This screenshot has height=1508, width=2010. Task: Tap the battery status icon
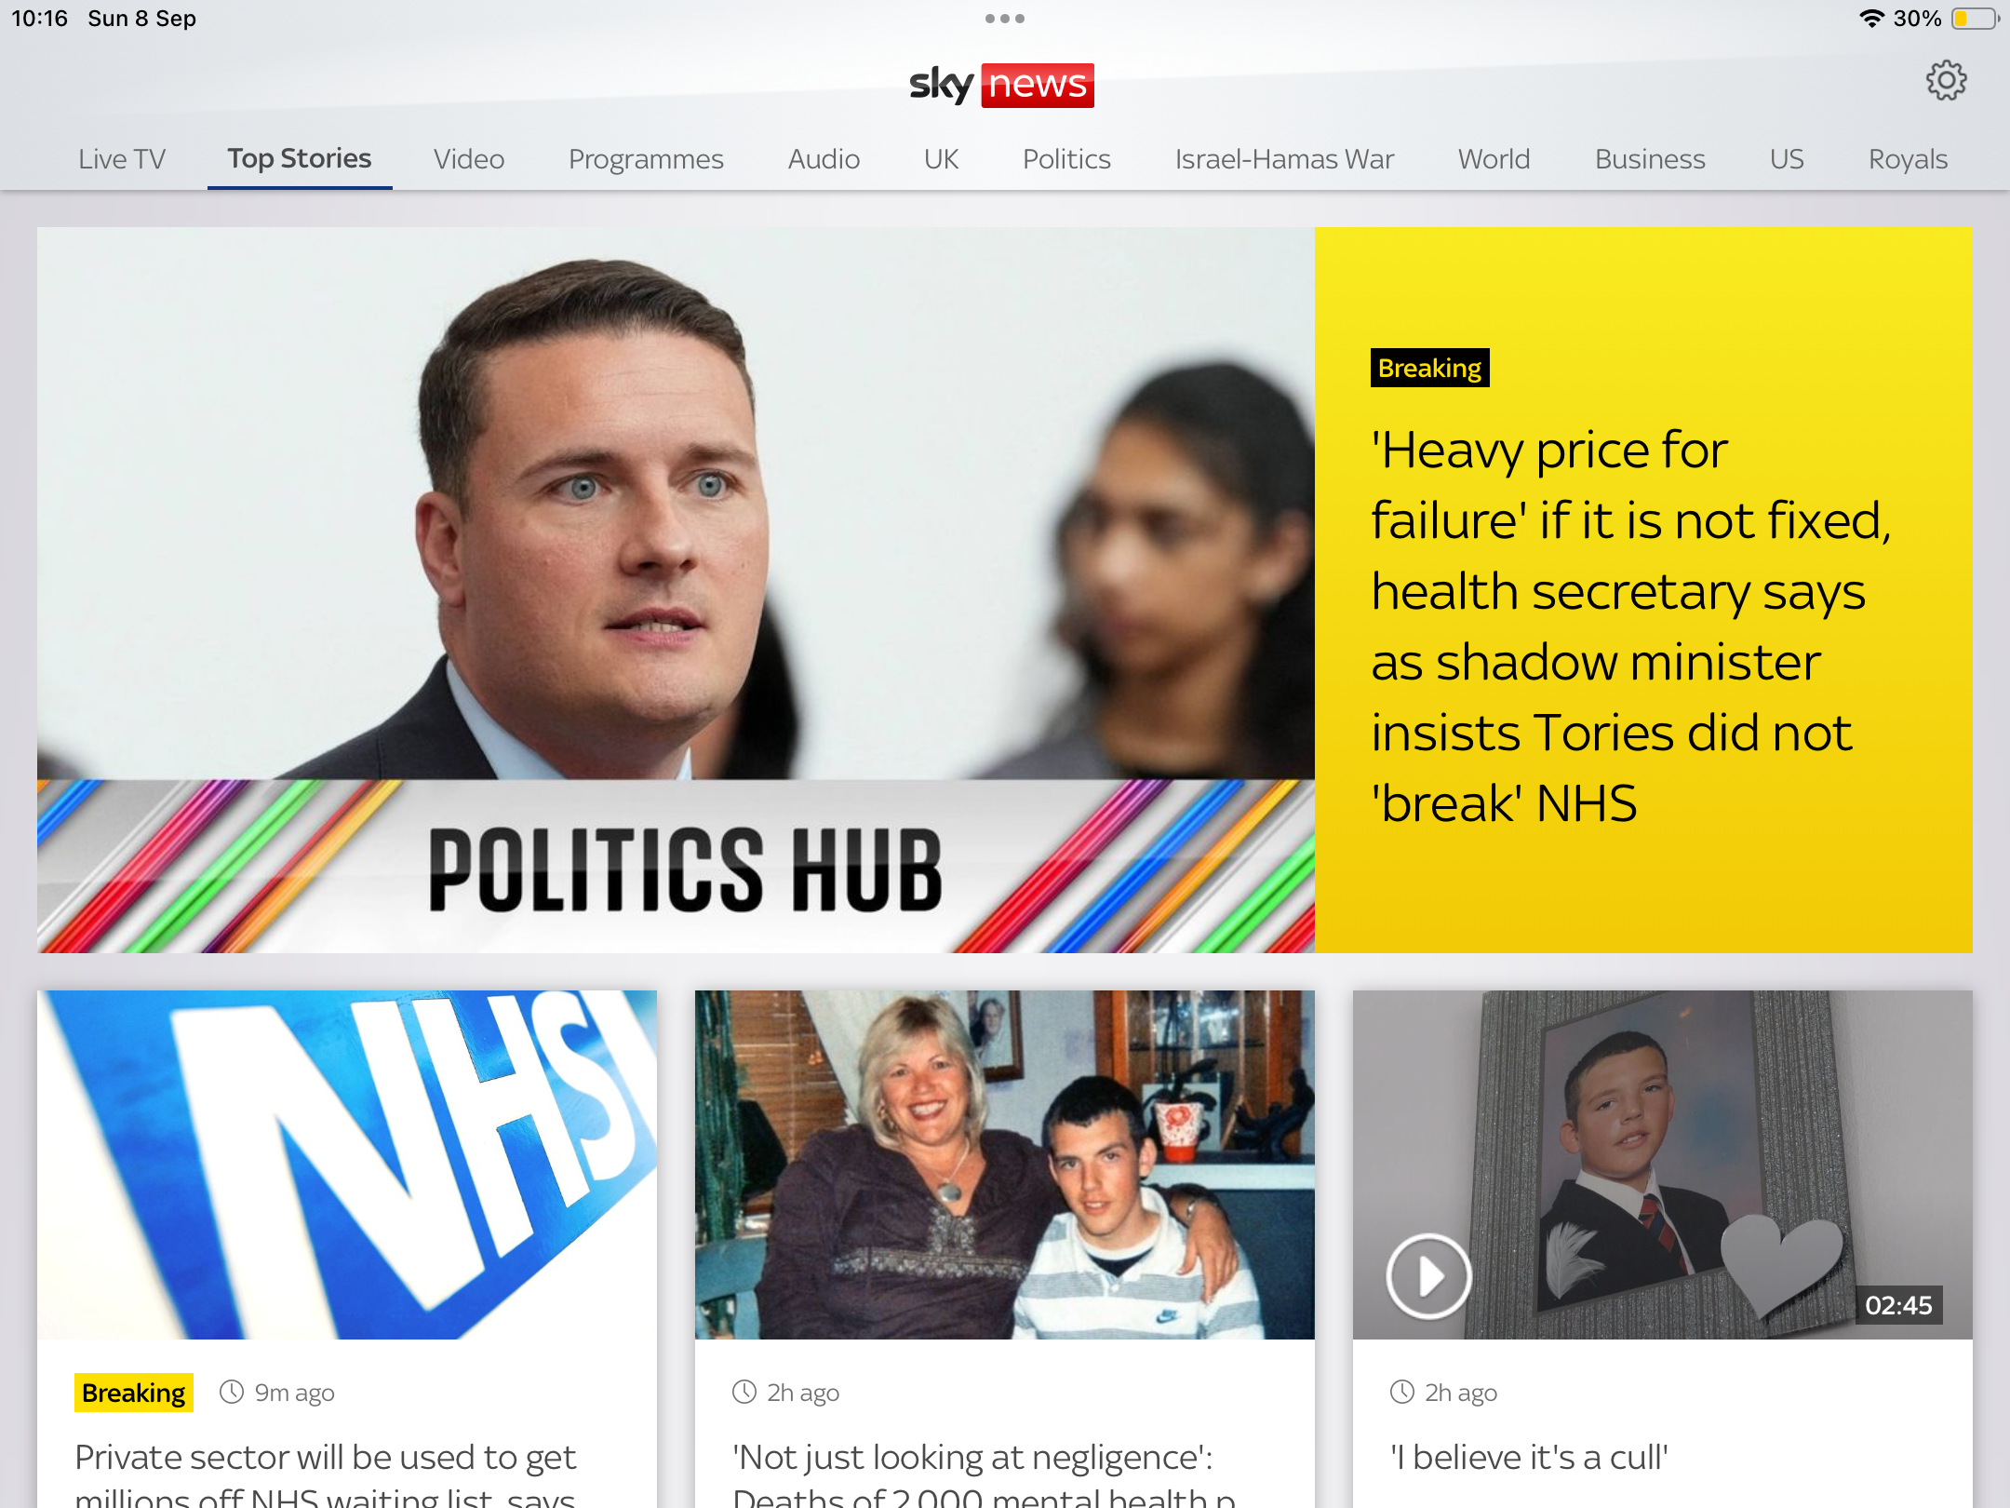1975,19
